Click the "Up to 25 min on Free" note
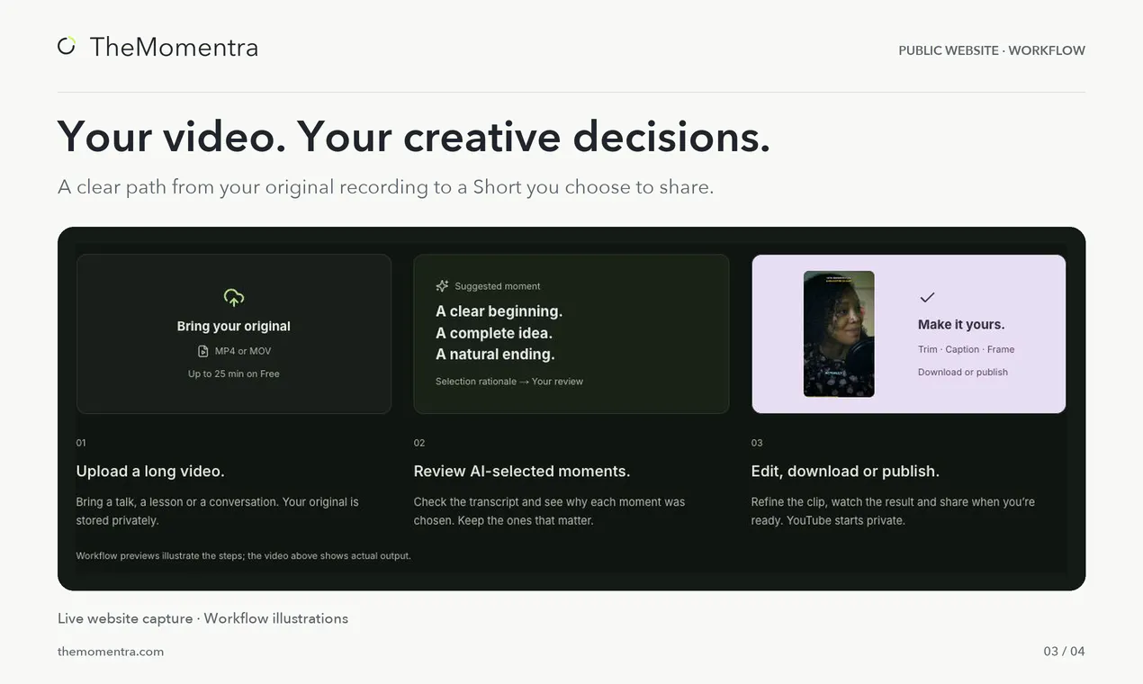Screen dimensions: 1143x684 [x=234, y=373]
